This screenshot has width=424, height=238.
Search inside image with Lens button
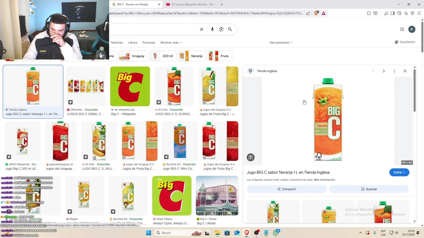point(251,158)
